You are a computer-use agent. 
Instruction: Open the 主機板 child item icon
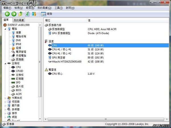click(13, 75)
